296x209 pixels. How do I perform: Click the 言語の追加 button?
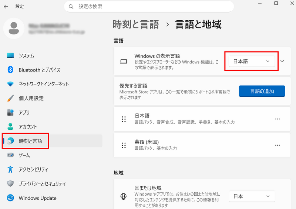(x=262, y=91)
